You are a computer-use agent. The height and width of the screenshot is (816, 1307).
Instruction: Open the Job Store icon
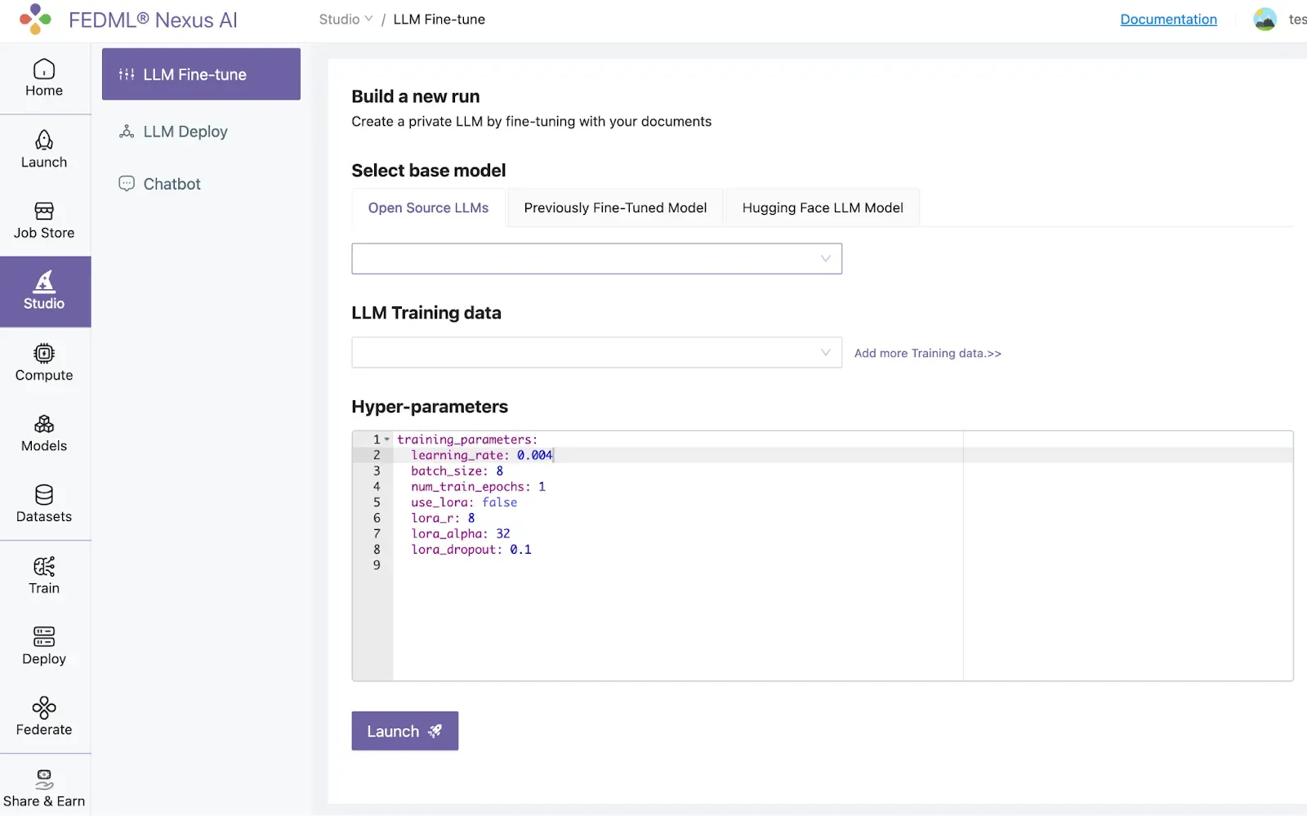(44, 212)
